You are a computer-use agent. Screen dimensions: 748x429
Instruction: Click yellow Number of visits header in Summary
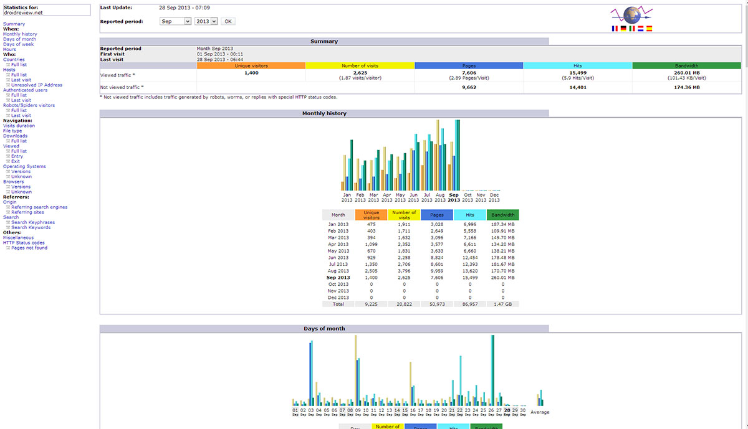[x=360, y=65]
